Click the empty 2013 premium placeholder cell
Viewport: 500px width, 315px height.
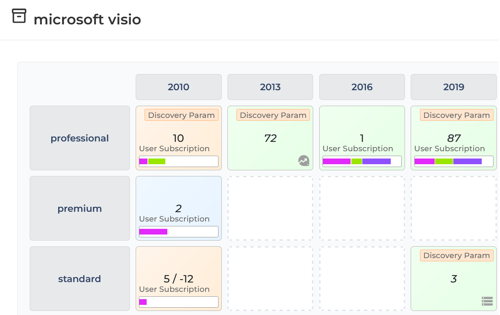(x=270, y=208)
